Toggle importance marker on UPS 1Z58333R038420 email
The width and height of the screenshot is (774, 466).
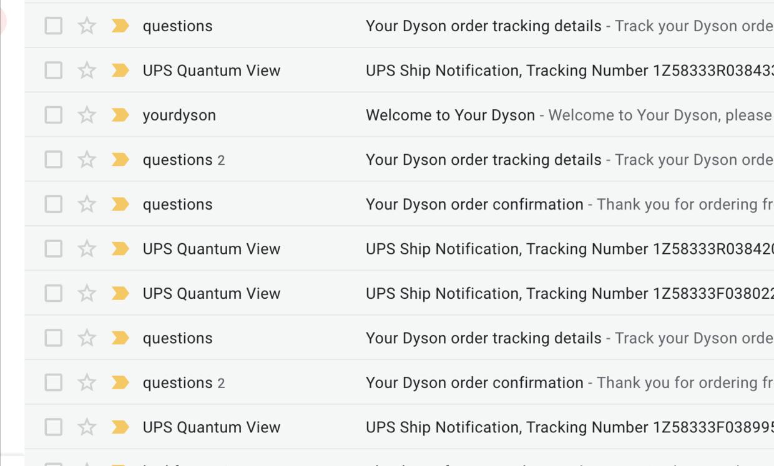coord(120,249)
